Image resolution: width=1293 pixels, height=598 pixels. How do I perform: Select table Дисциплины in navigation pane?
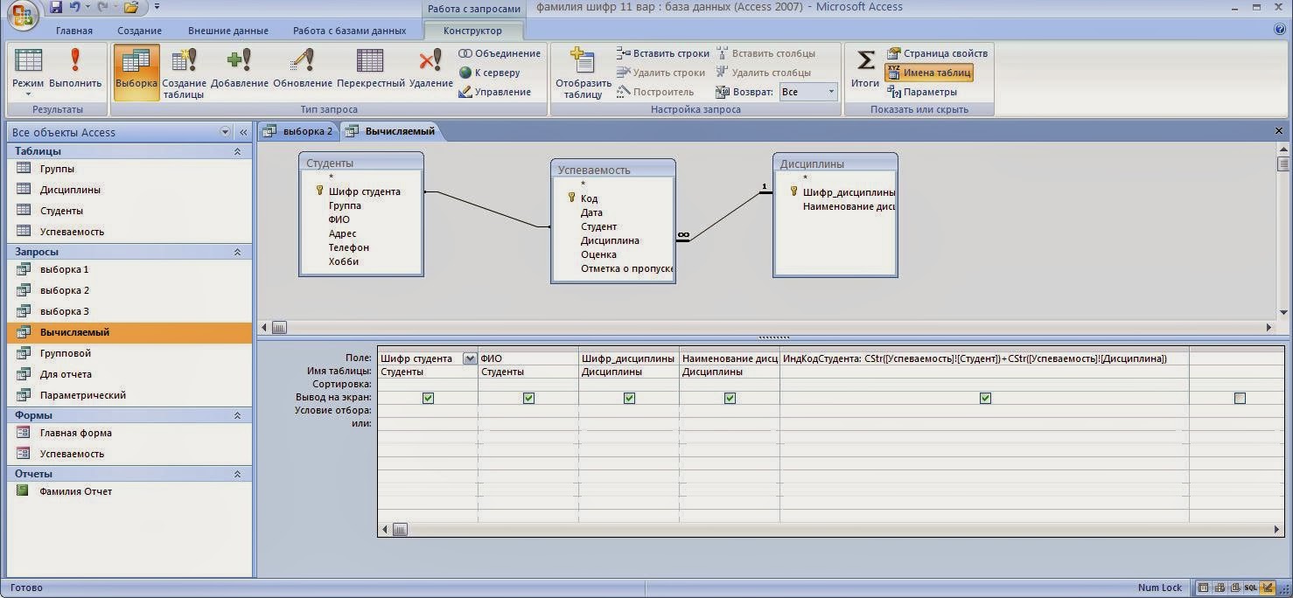(129, 190)
